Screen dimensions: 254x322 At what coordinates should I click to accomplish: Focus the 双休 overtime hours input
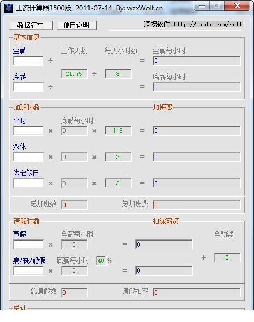[28, 157]
